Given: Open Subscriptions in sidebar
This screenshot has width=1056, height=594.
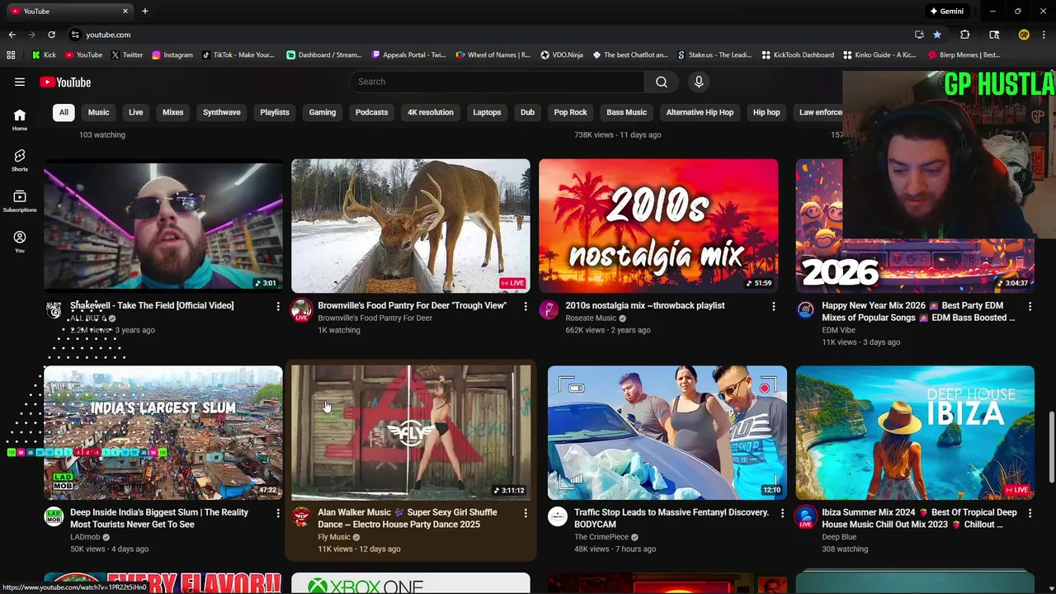Looking at the screenshot, I should [20, 200].
